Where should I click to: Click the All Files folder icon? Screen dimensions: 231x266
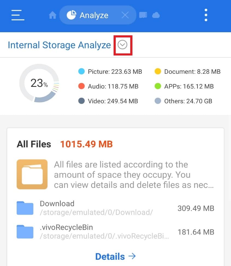32,174
